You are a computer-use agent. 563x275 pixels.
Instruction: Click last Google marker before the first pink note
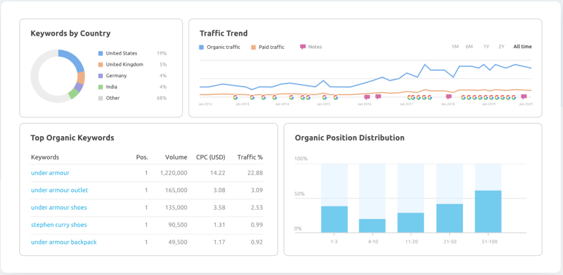(335, 97)
